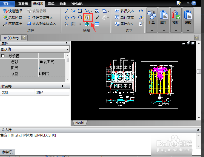
Task: Pin the 命令行 panel
Action: coord(198,130)
